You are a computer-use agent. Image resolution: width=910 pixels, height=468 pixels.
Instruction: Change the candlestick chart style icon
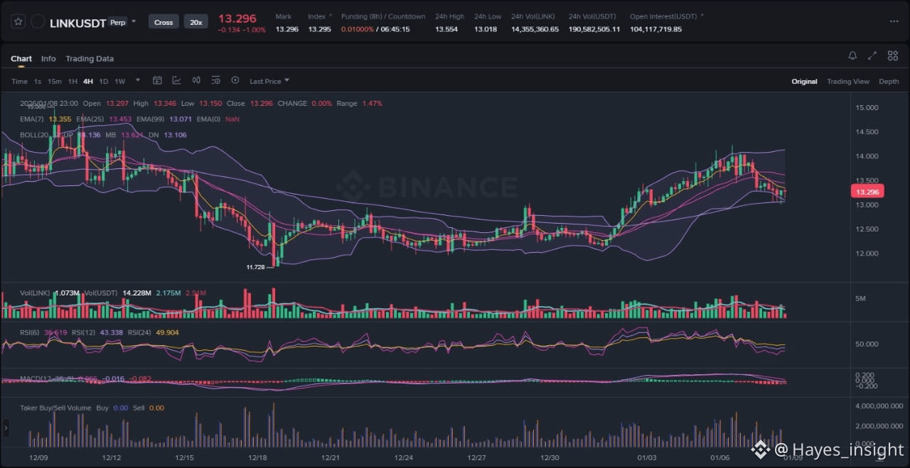pyautogui.click(x=196, y=81)
